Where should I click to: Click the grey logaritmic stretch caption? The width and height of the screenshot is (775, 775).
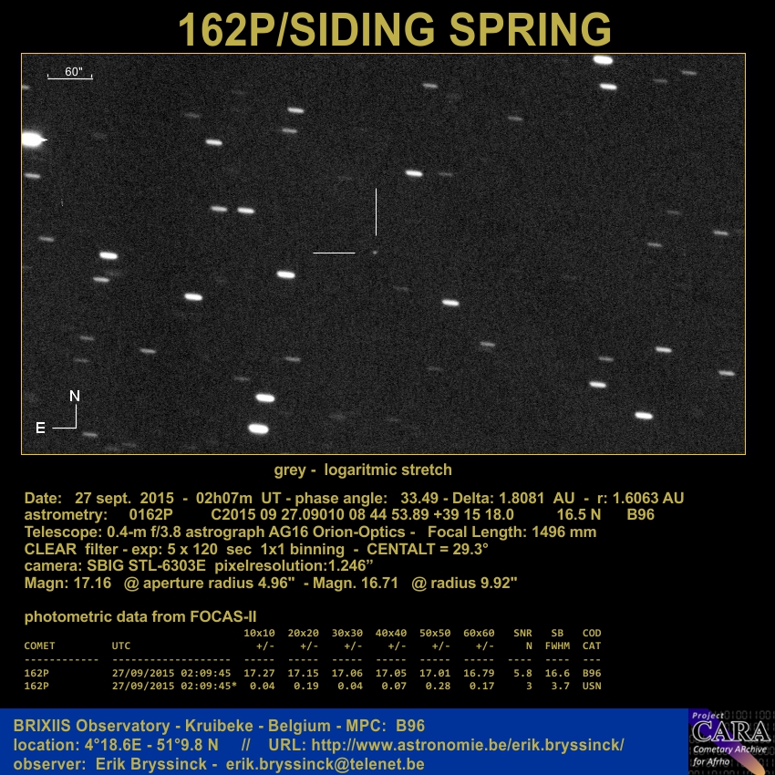coord(363,470)
